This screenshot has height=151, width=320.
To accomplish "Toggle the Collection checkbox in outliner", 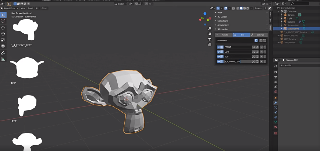I will click(x=282, y=11).
